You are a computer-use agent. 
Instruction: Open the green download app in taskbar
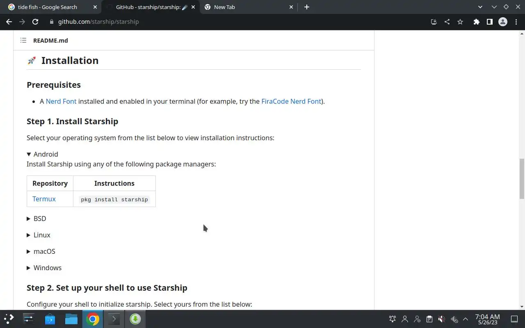click(135, 319)
